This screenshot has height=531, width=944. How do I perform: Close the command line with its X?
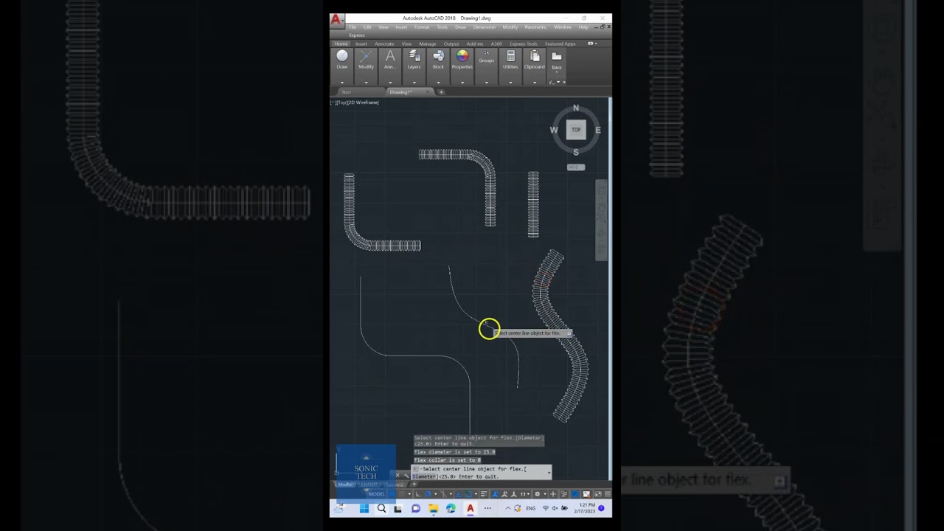point(398,476)
